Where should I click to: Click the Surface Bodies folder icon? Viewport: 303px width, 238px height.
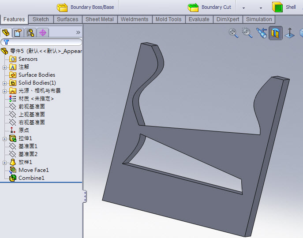click(13, 75)
